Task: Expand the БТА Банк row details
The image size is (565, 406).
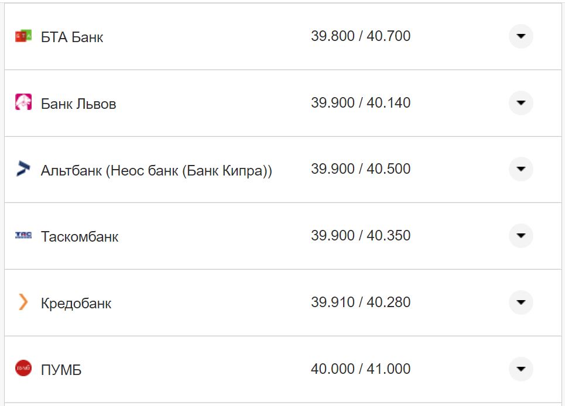Action: click(x=521, y=36)
